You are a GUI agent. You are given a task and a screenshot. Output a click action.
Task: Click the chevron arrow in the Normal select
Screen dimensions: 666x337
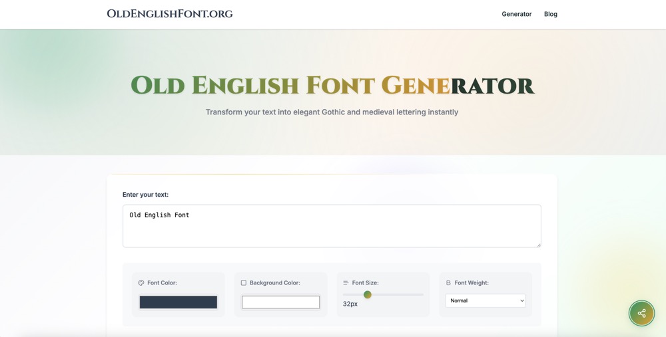pyautogui.click(x=521, y=301)
